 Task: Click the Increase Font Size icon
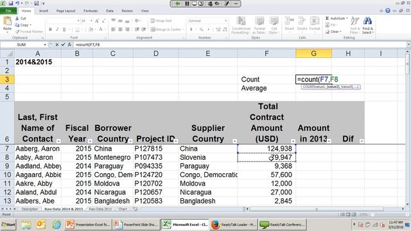(x=97, y=21)
